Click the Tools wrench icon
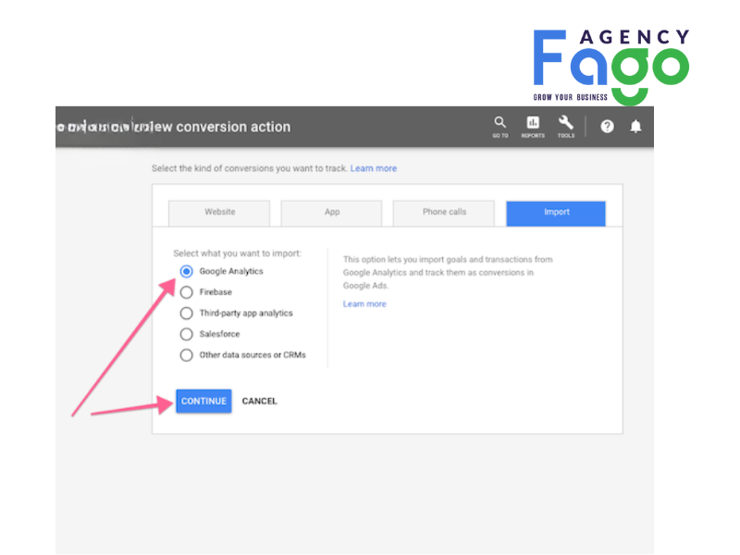Image resolution: width=740 pixels, height=555 pixels. click(566, 123)
